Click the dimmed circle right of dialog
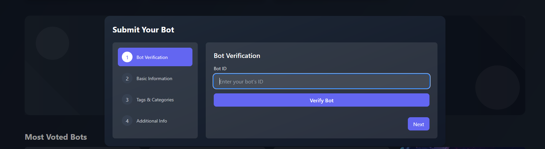The image size is (545, 149). click(x=497, y=87)
